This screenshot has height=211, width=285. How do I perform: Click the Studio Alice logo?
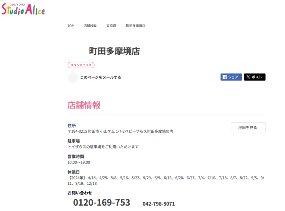coord(23,9)
